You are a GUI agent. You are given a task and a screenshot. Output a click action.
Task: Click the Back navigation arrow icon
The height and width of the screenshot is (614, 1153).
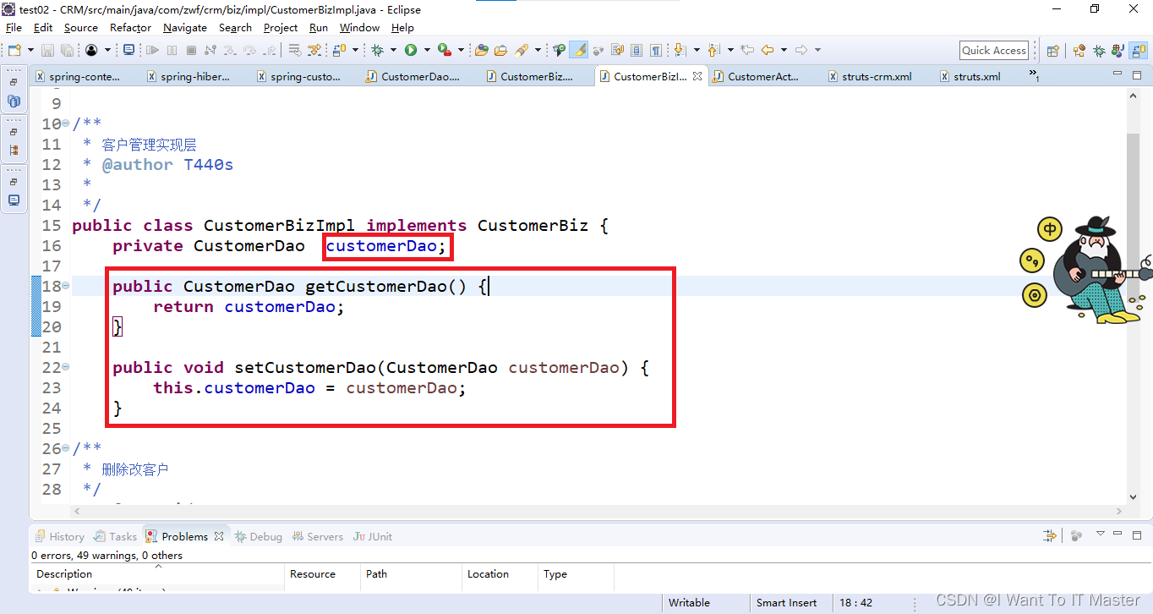tap(768, 50)
